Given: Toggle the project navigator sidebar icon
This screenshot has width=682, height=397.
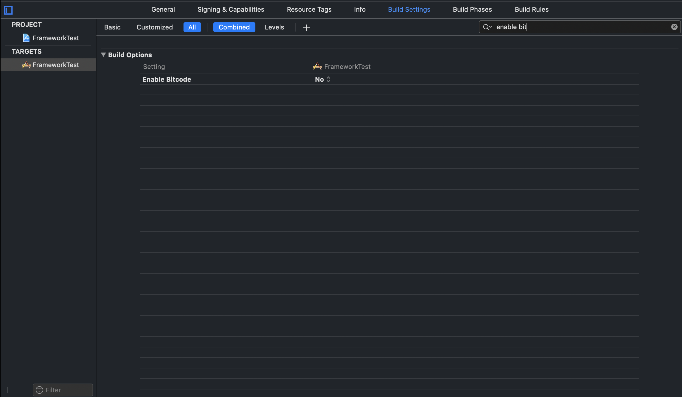Looking at the screenshot, I should tap(8, 10).
